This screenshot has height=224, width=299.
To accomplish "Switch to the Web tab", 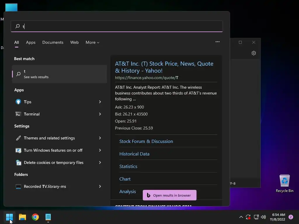I will (x=74, y=43).
